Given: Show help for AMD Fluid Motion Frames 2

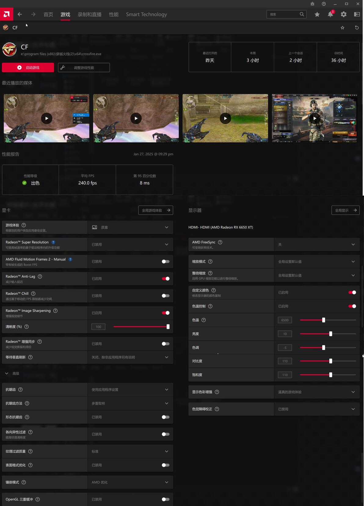Looking at the screenshot, I should click(70, 259).
